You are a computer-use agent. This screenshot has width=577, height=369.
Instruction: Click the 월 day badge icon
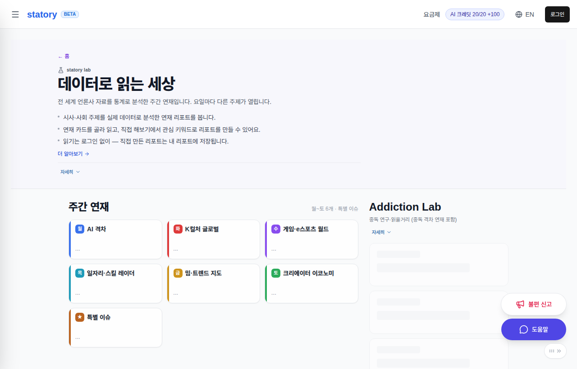(x=80, y=229)
